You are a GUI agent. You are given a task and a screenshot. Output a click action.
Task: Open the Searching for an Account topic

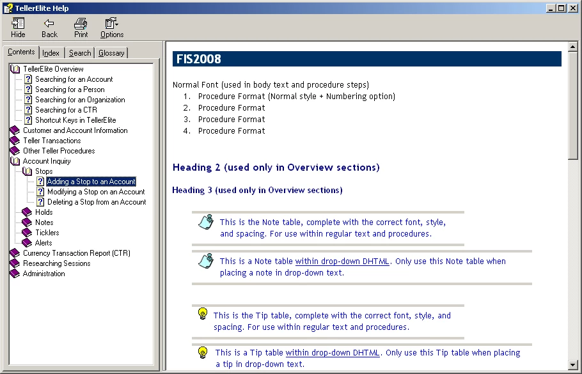(74, 79)
